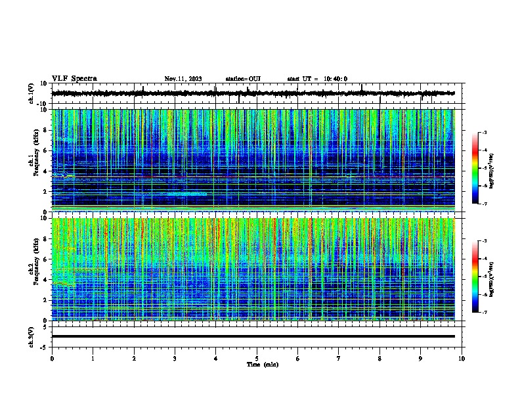
Task: Click the "Time (min)" axis title
Action: (263, 365)
